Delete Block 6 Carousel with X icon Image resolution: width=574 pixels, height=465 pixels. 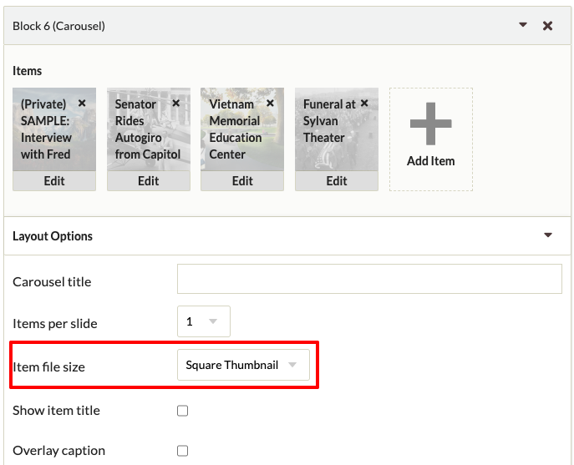tap(548, 26)
